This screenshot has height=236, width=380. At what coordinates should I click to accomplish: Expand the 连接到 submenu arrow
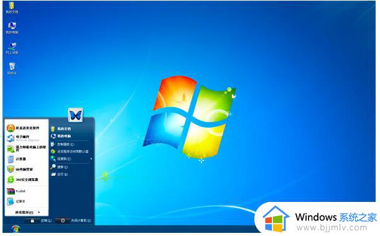tap(91, 159)
